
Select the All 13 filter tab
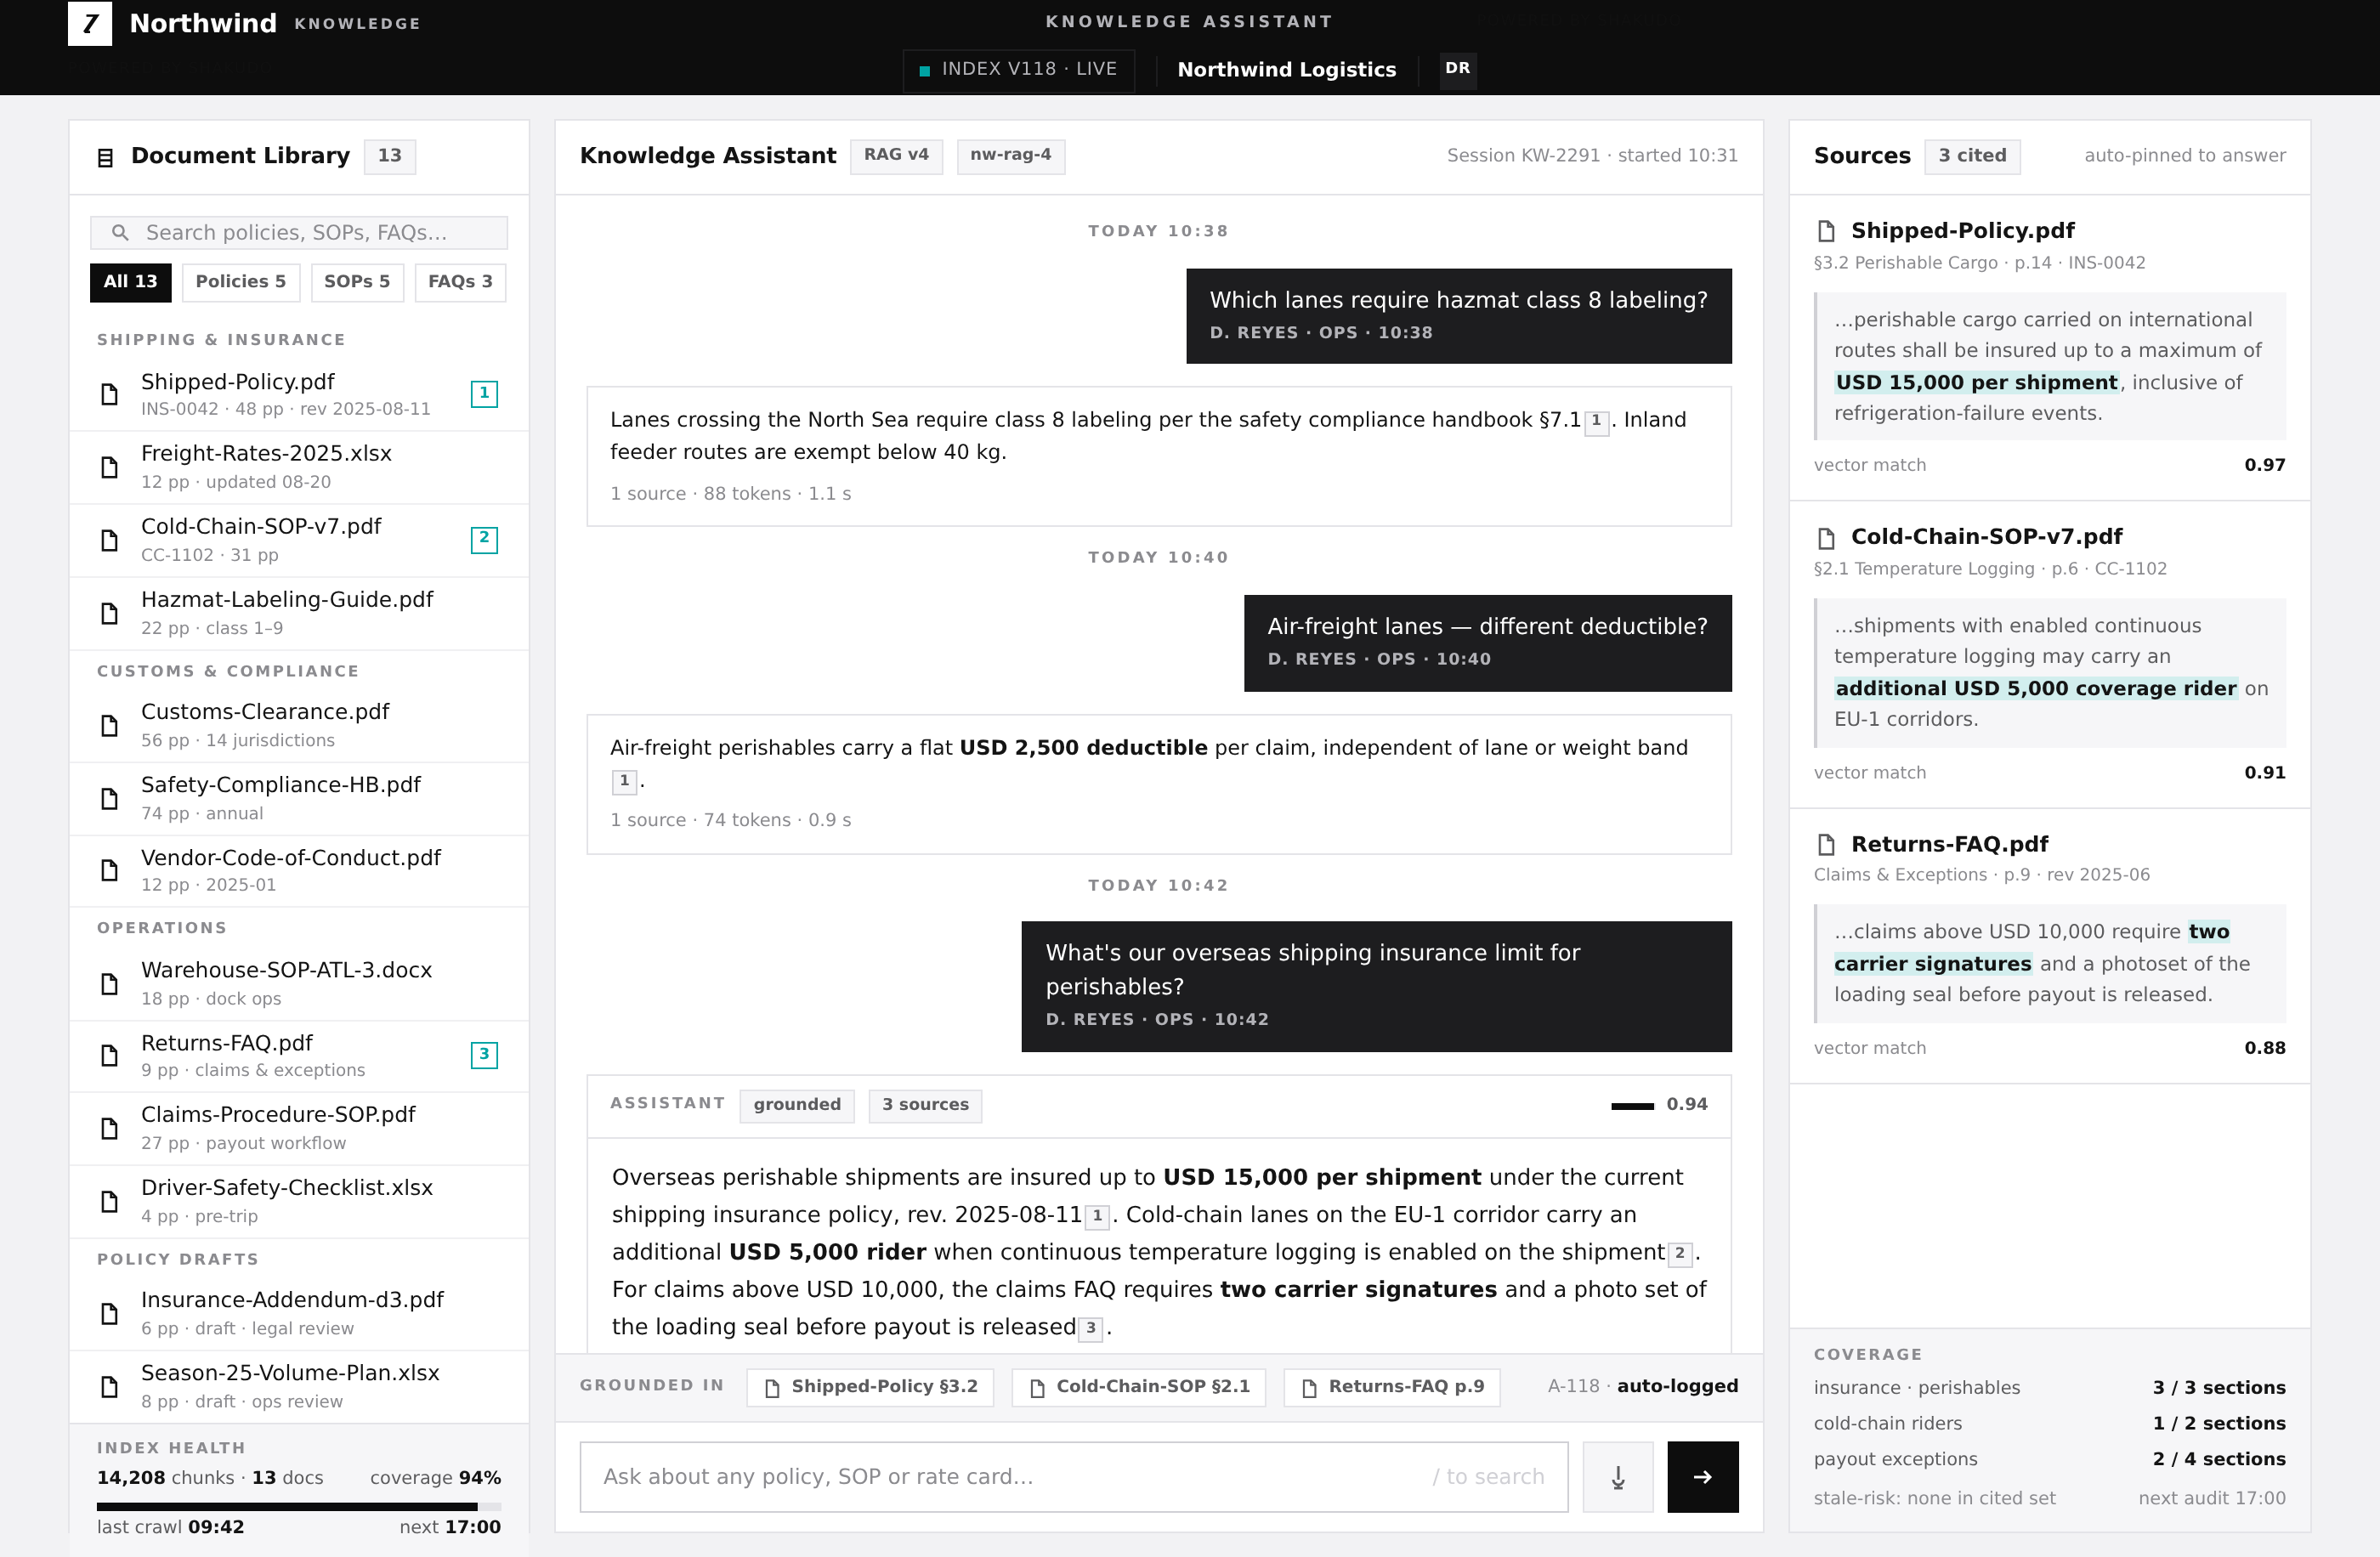131,282
